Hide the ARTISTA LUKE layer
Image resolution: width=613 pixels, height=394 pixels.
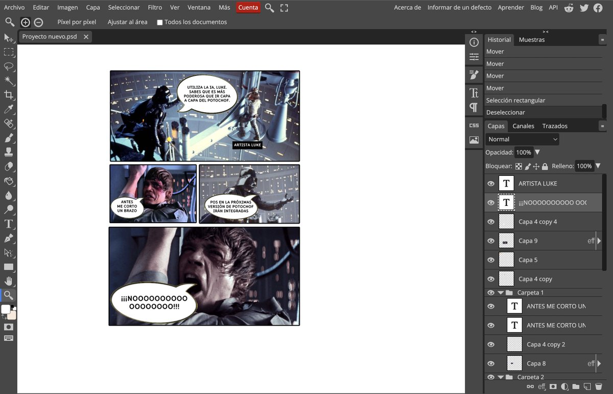click(491, 183)
